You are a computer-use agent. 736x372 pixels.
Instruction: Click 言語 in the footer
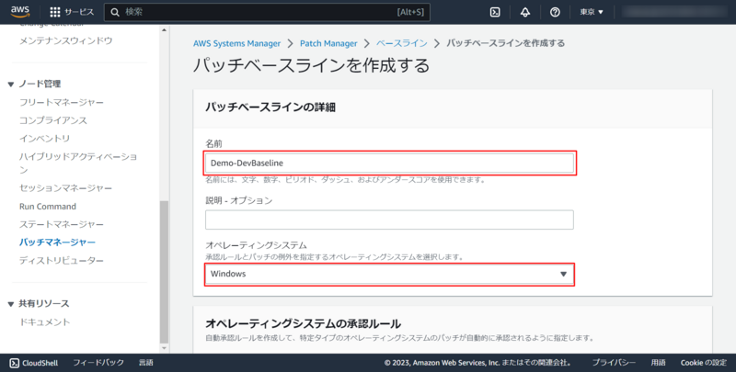coord(146,363)
